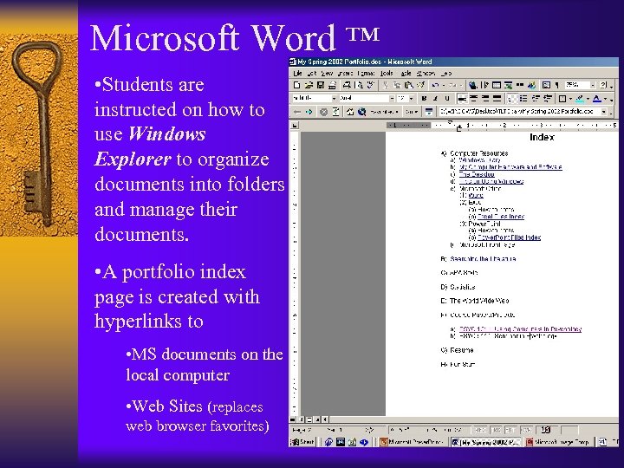Click the Web toolbar Back arrow
Screen dimensions: 624x468
pyautogui.click(x=297, y=112)
